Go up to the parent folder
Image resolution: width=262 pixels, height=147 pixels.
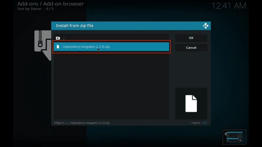pos(111,38)
